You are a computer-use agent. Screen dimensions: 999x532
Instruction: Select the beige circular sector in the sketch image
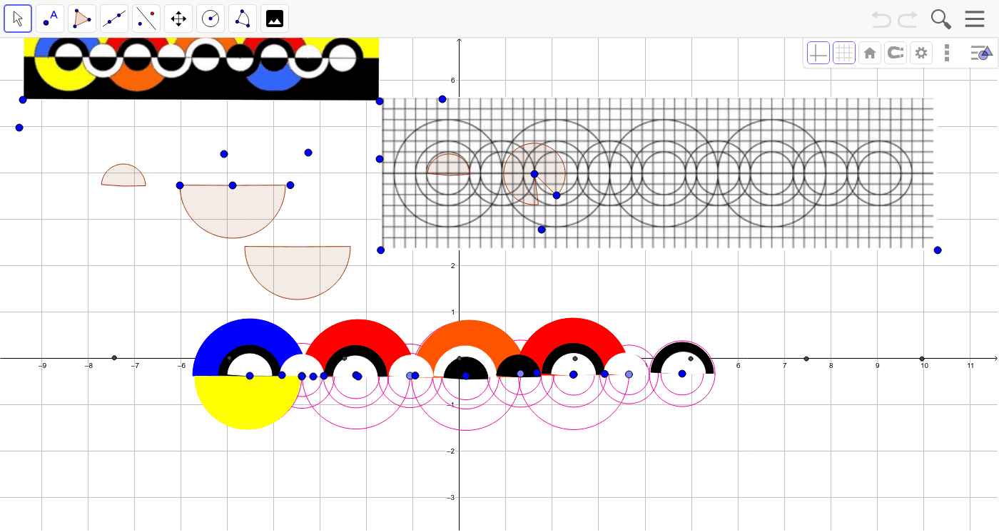coord(534,173)
